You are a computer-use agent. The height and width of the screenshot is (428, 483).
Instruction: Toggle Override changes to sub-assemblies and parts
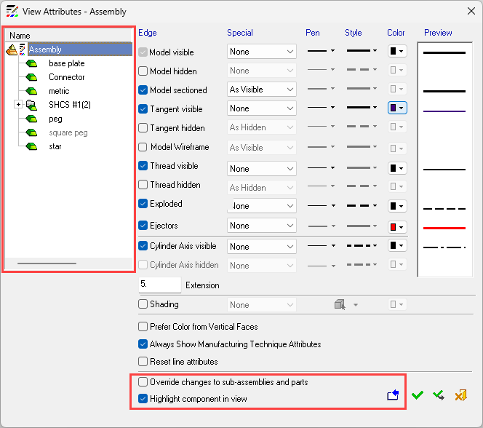click(x=143, y=382)
